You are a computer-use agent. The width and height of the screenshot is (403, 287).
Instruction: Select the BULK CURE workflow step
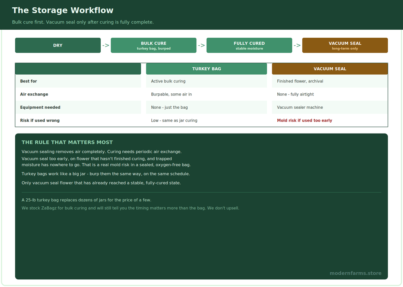tap(154, 45)
